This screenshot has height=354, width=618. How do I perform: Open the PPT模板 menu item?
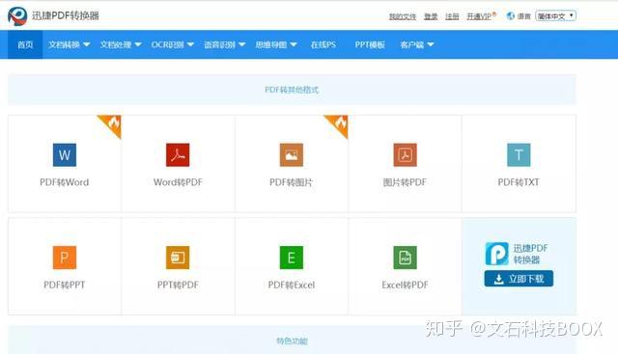(370, 44)
